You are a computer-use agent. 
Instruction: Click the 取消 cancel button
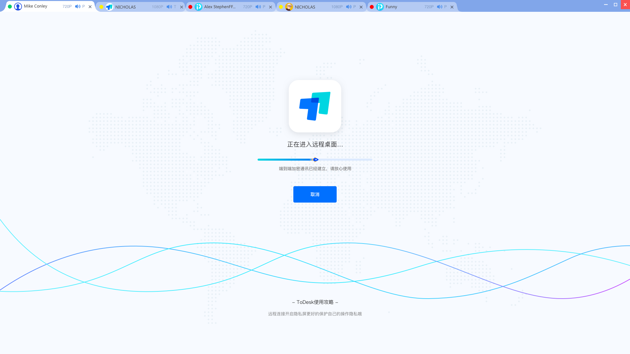coord(315,194)
